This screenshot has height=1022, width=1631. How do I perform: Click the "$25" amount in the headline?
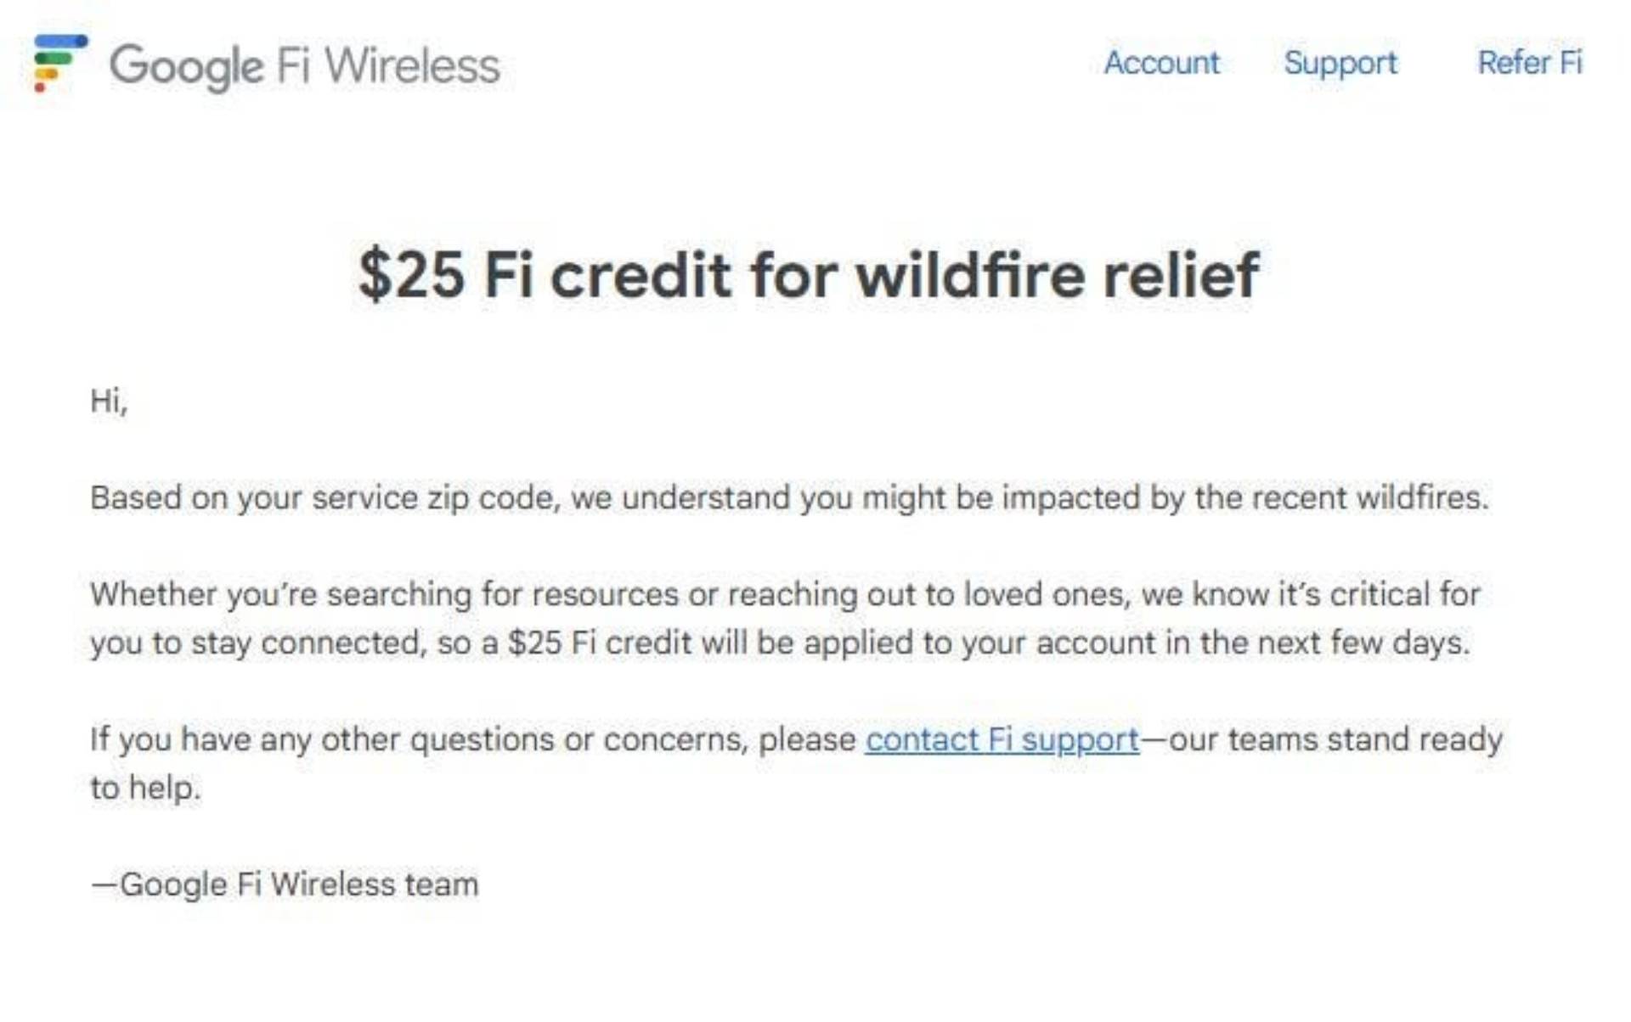411,275
